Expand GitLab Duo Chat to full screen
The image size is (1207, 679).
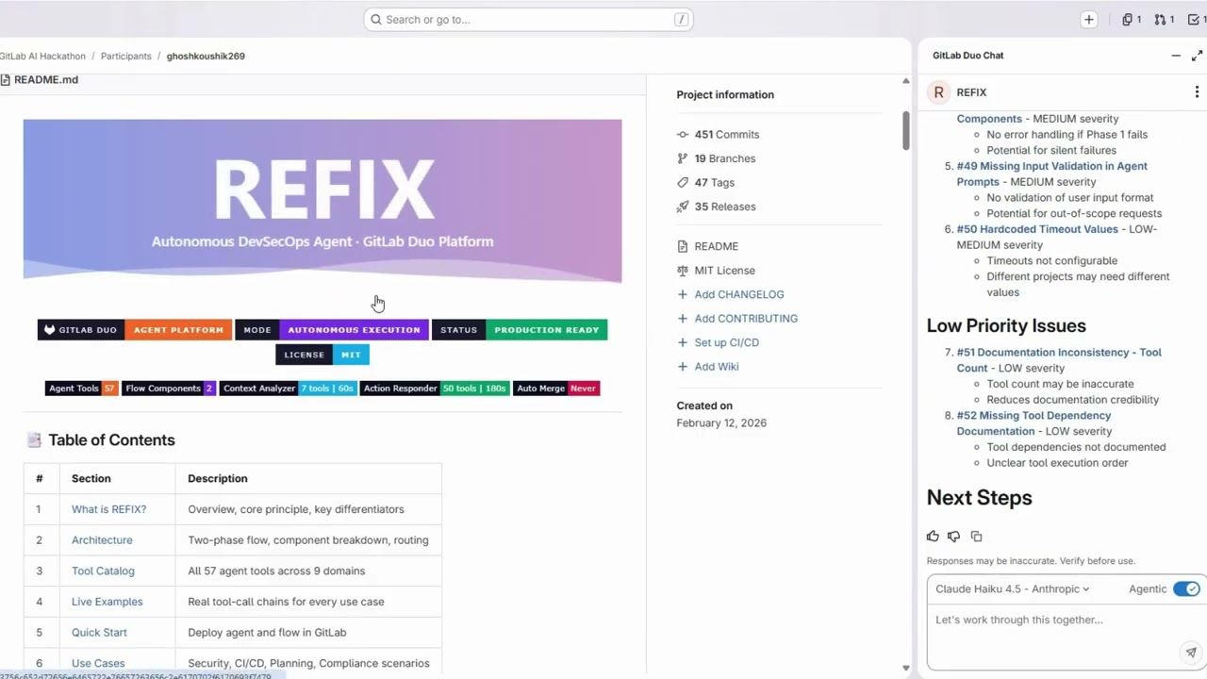[x=1197, y=56]
